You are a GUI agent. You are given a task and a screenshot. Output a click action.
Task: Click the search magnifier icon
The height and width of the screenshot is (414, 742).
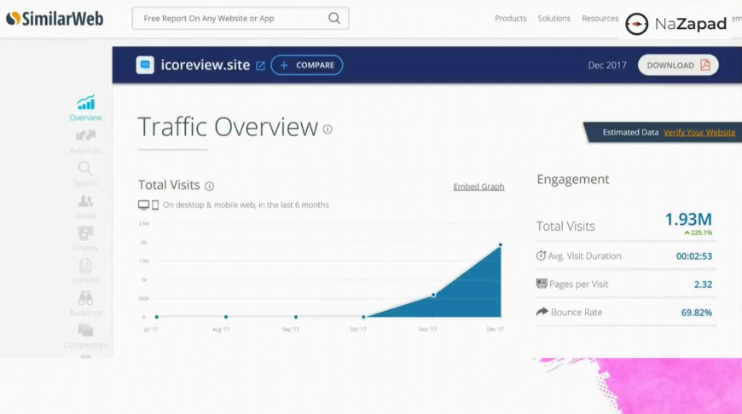pos(334,19)
